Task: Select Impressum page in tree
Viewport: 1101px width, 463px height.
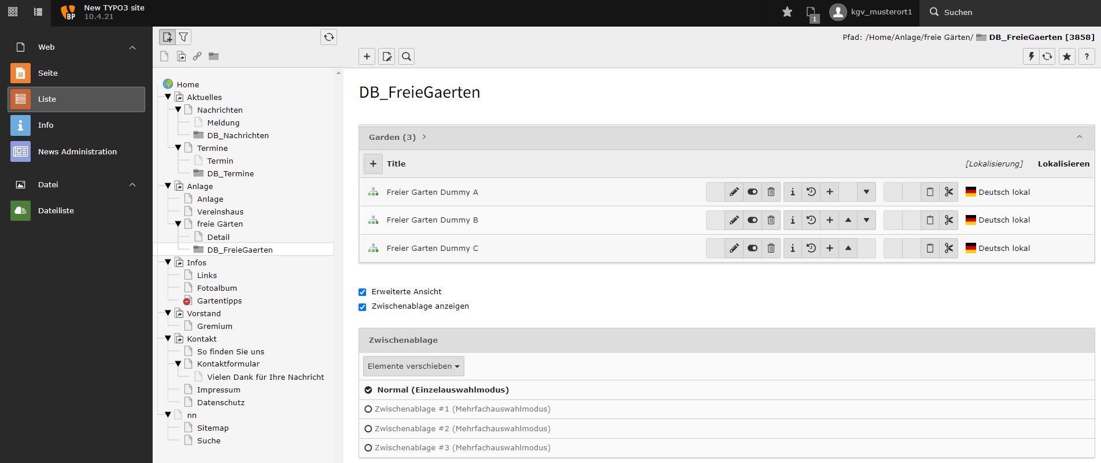Action: 219,390
